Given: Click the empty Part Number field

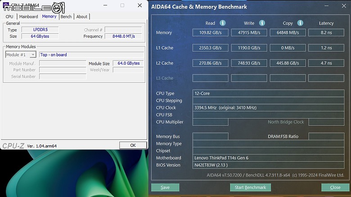Looking at the screenshot, I should 63,70.
